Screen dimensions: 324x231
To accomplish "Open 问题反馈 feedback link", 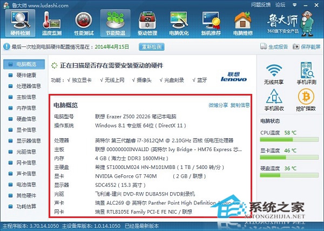I will click(x=261, y=5).
